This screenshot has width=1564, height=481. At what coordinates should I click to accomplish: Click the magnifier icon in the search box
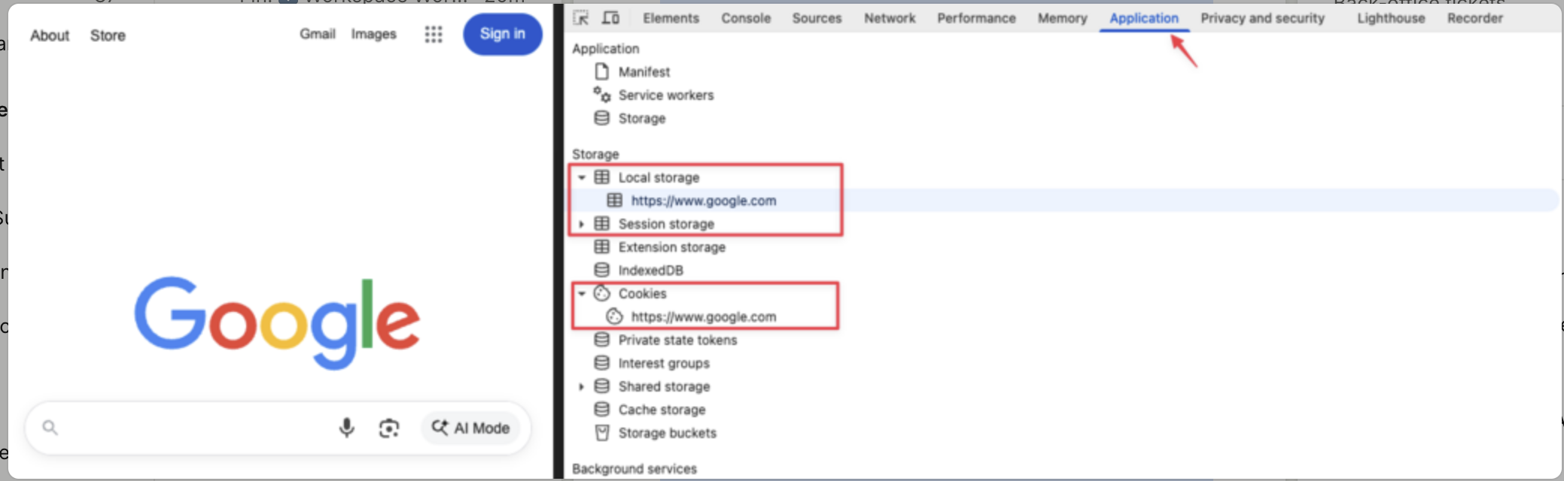click(x=50, y=428)
